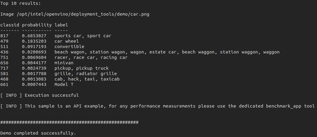Image resolution: width=317 pixels, height=137 pixels.
Task: Click the "benchmark_app" text in the info message
Action: point(282,106)
